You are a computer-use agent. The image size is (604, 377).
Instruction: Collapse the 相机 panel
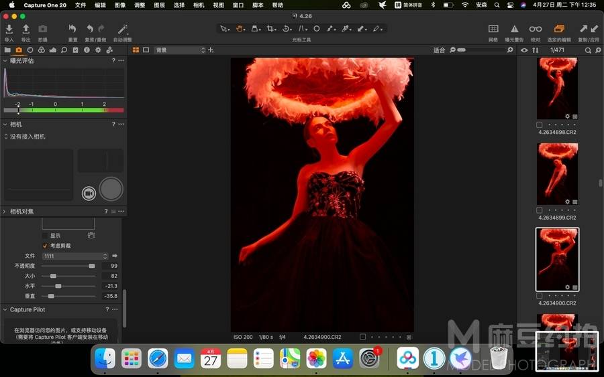pyautogui.click(x=5, y=124)
